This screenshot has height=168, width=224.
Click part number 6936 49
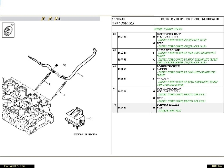(122, 108)
